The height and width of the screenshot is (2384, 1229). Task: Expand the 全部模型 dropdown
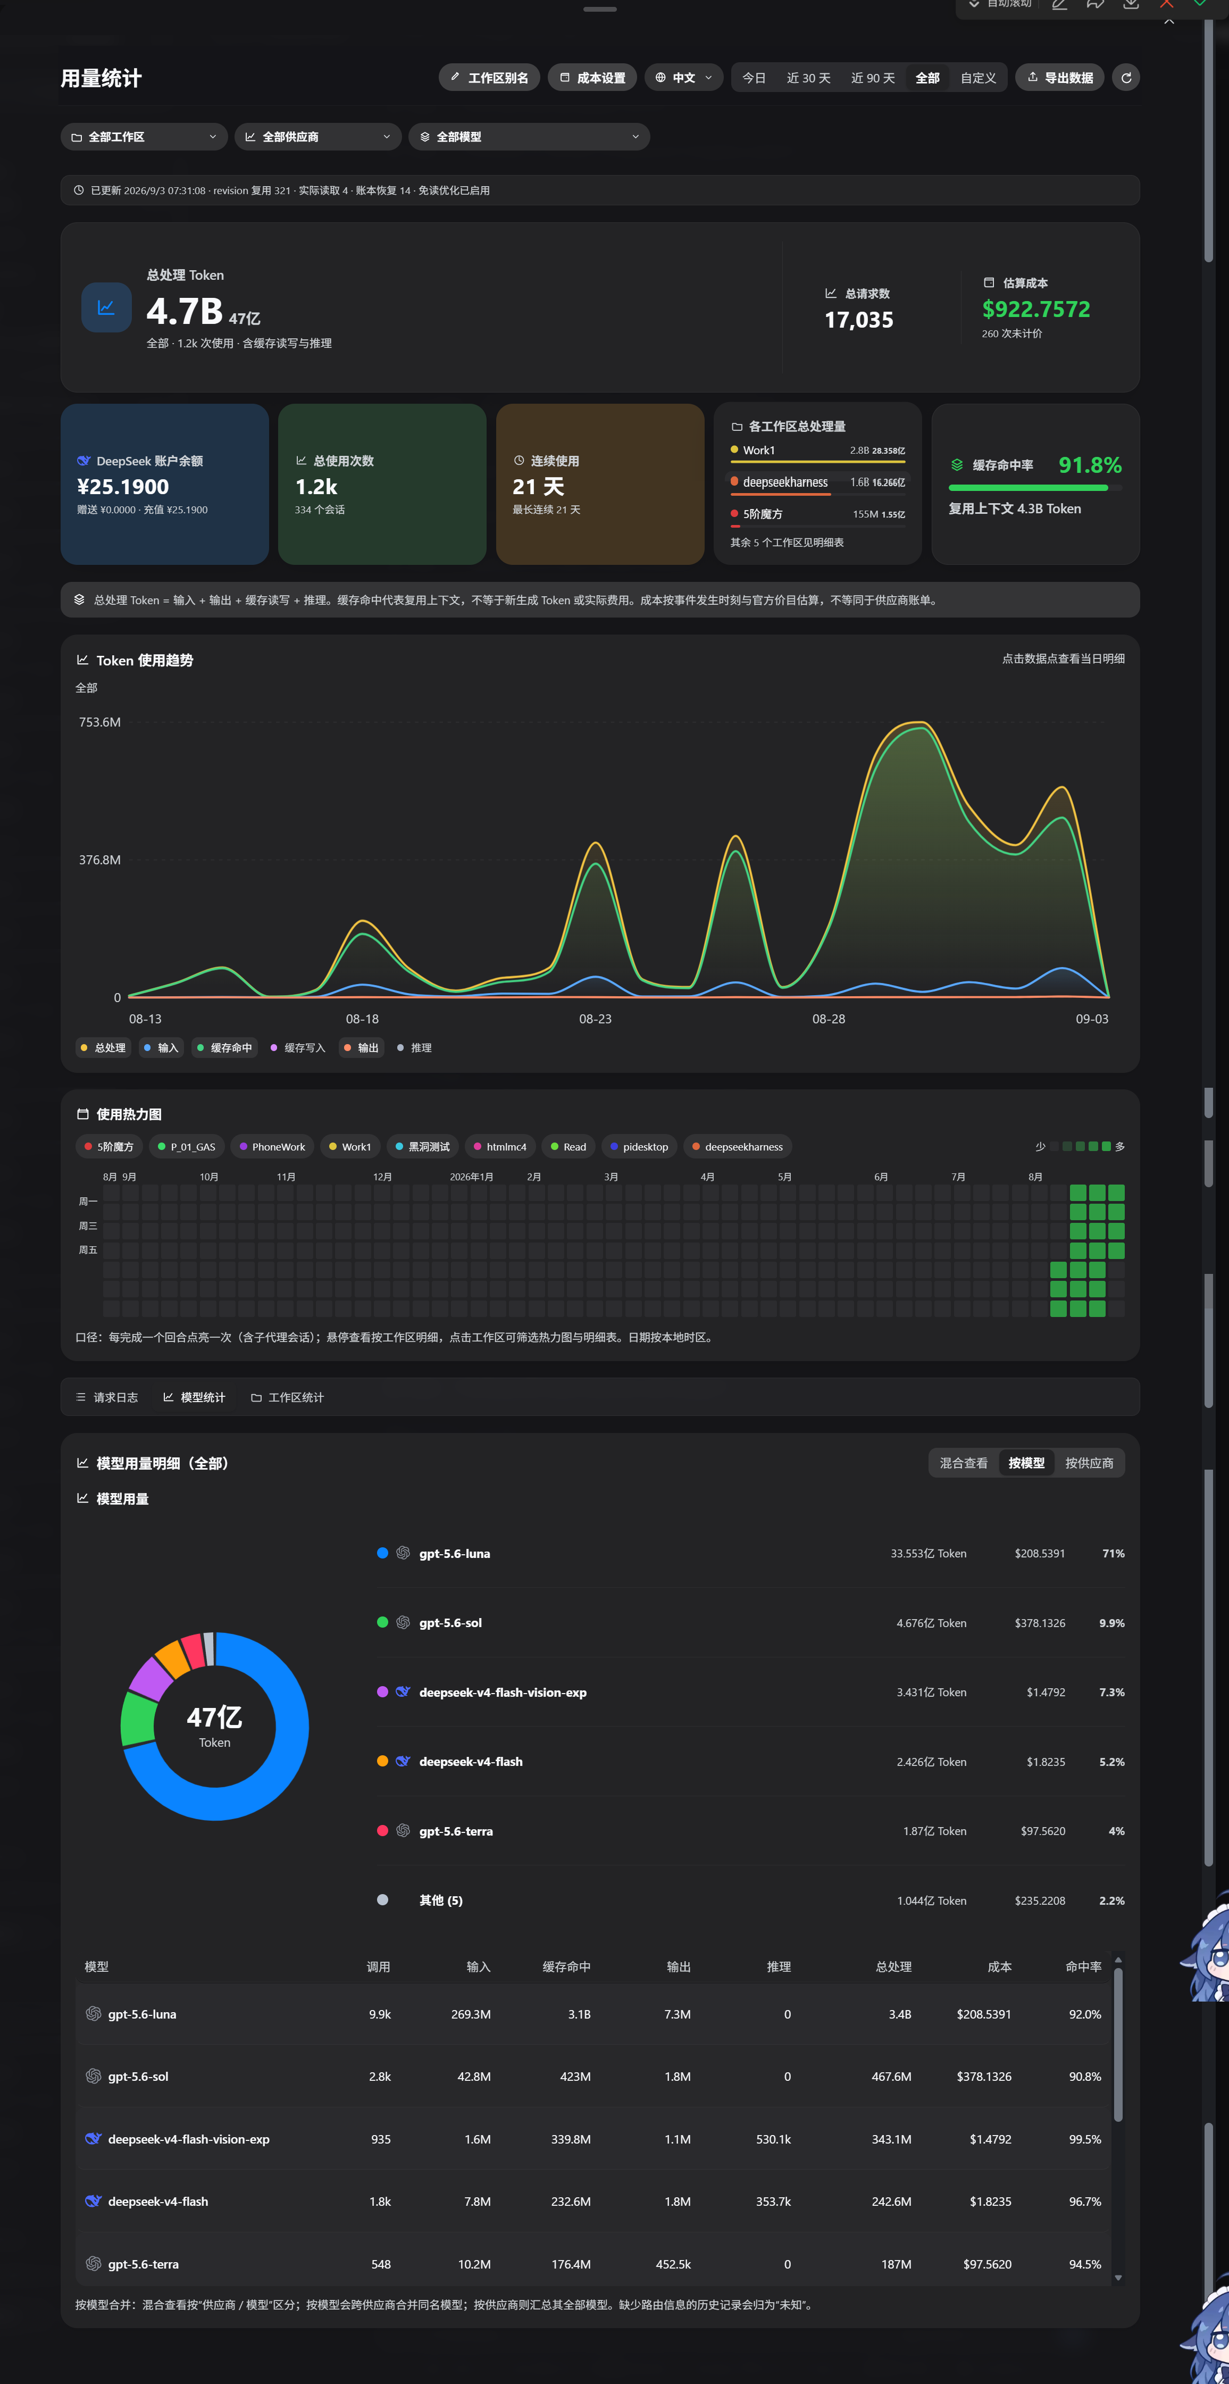pos(529,137)
